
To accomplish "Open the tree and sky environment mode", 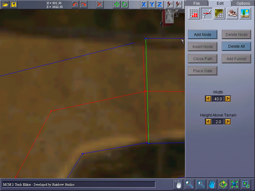I will (245, 14).
